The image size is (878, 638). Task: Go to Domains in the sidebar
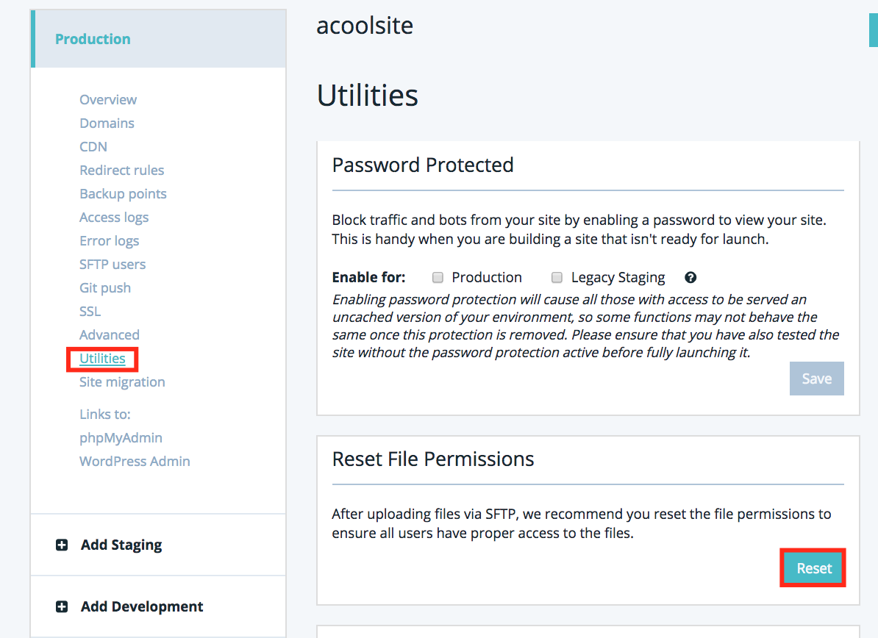click(x=107, y=123)
